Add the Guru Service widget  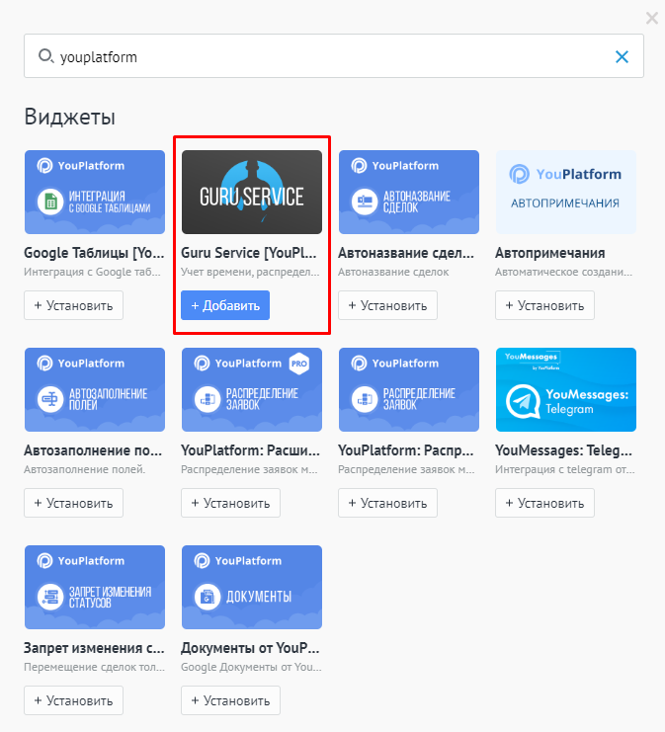[225, 305]
